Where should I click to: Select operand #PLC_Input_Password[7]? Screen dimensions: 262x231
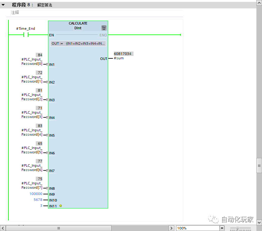pyautogui.click(x=32, y=185)
